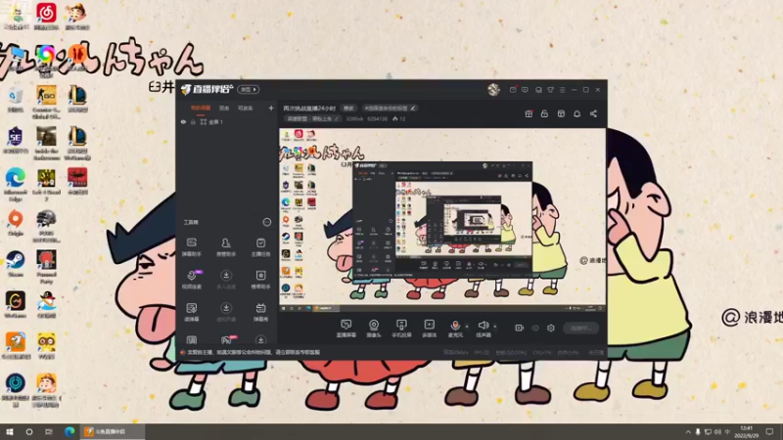Click the download tool below 多人连麦
Viewport: 783px width, 440px height.
(x=226, y=312)
